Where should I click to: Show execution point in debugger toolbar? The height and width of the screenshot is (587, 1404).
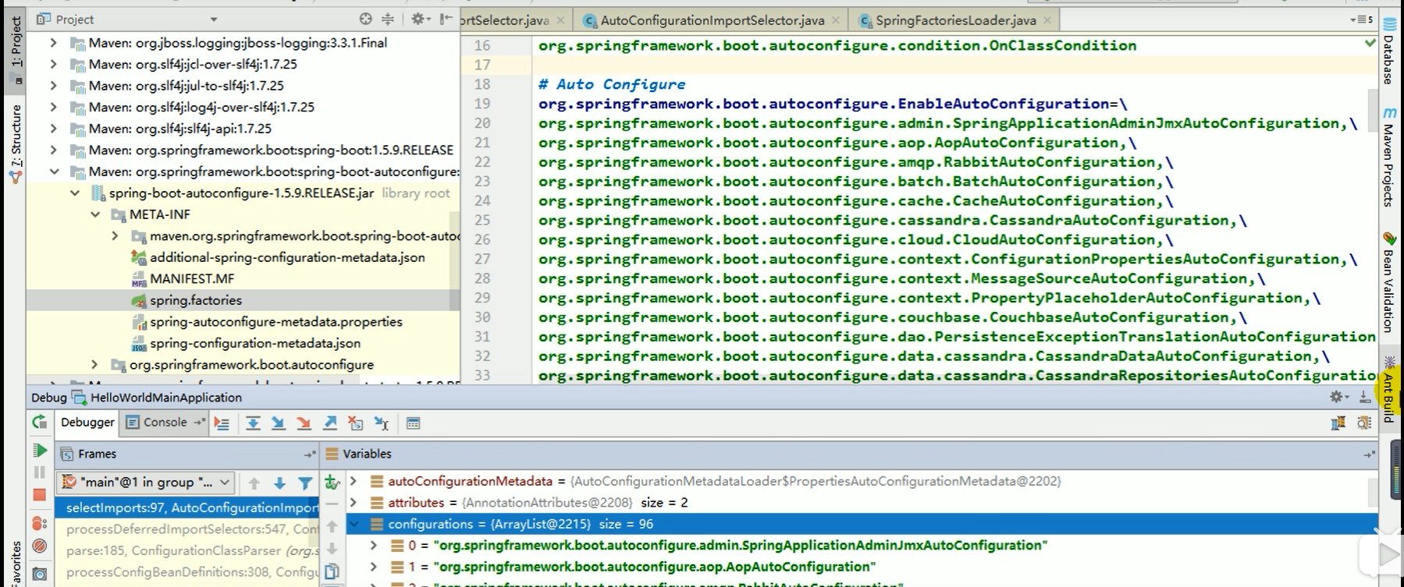[x=222, y=423]
